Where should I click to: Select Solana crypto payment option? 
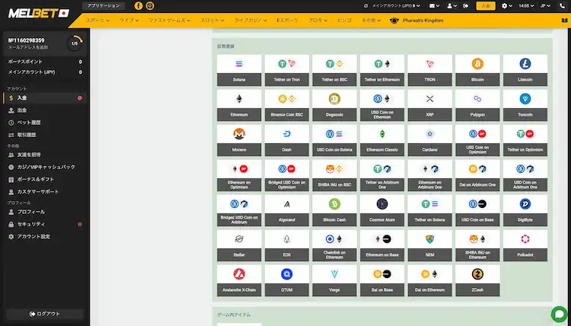pyautogui.click(x=239, y=70)
